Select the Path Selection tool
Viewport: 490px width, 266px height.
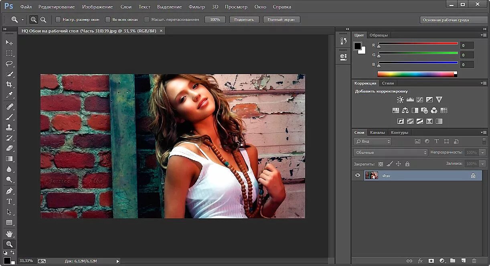9,212
